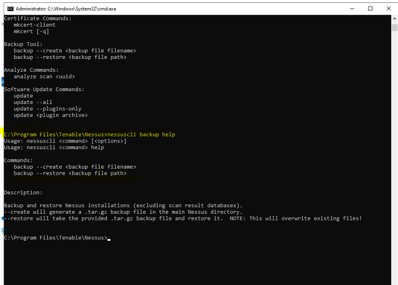Click the 'Description:' heading
Image resolution: width=398 pixels, height=285 pixels.
point(23,193)
